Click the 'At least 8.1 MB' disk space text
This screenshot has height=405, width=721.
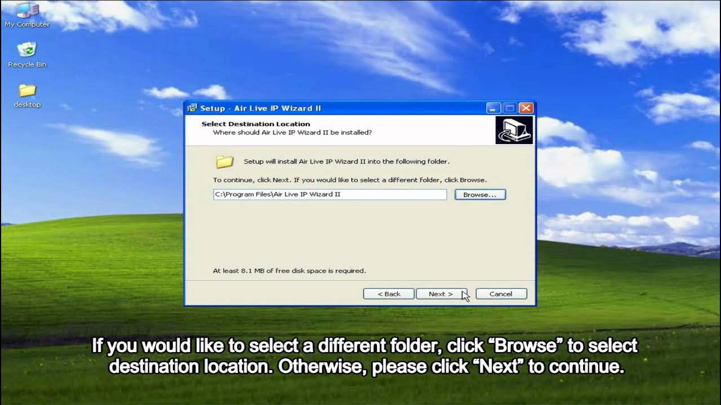tap(289, 271)
